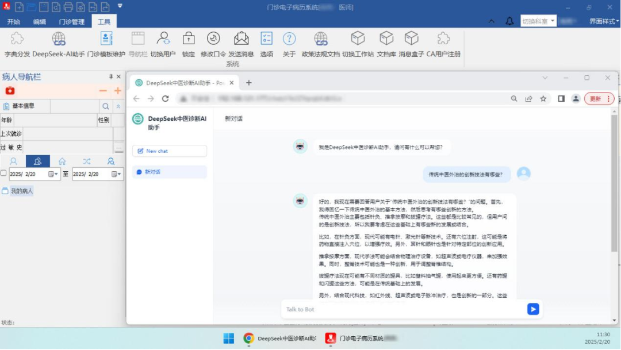Select the group patients filter icon
Image resolution: width=621 pixels, height=350 pixels.
pos(37,161)
